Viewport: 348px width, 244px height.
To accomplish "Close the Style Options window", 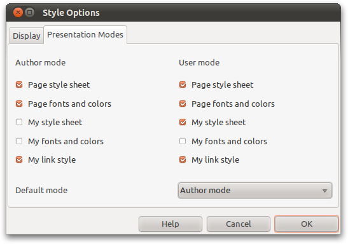I will (x=18, y=13).
